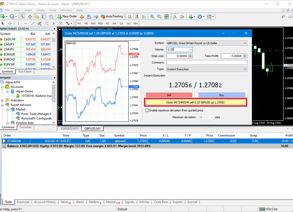
Task: Collapse the Expert Advisors tree node
Action: tap(2, 105)
